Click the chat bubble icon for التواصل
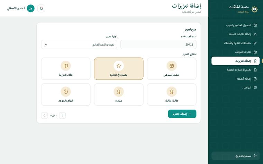Viewport: 263px width, 164px height. [255, 88]
